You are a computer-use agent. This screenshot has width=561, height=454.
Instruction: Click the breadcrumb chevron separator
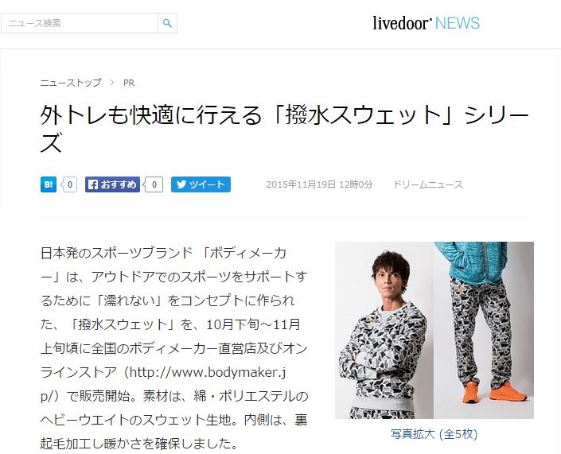[x=112, y=83]
